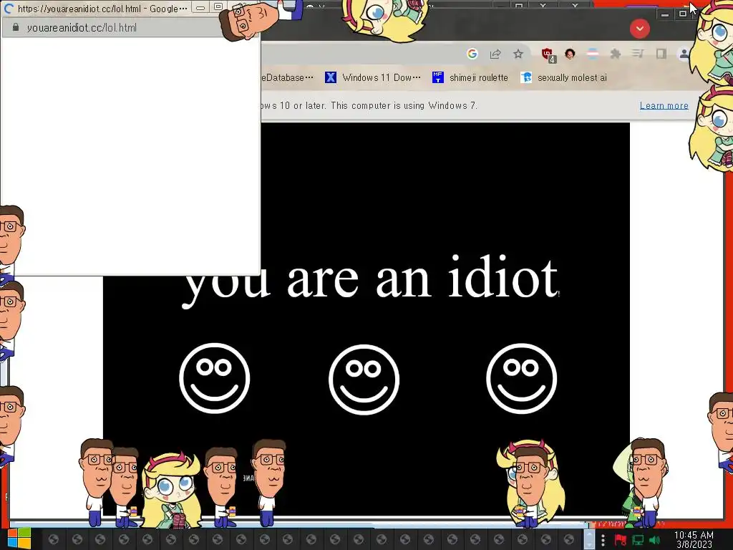Click the middle smiley face on the page
This screenshot has height=550, width=733.
point(364,380)
